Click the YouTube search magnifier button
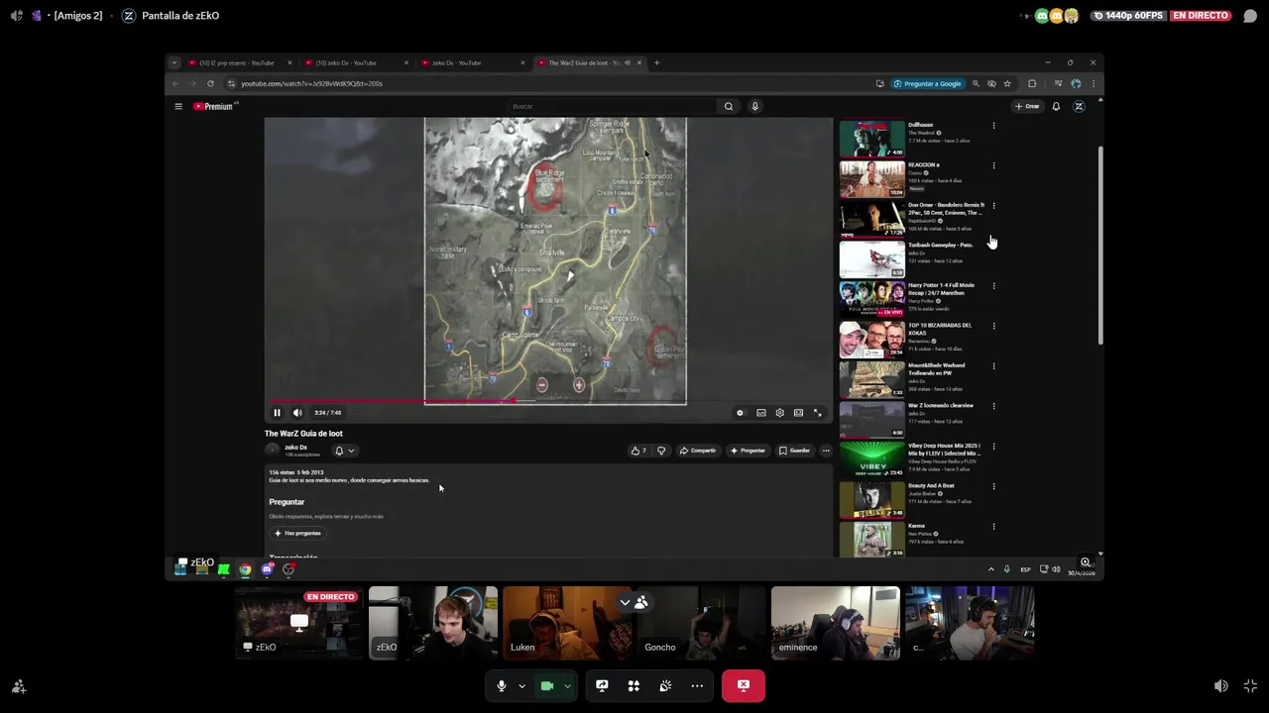 [x=729, y=106]
